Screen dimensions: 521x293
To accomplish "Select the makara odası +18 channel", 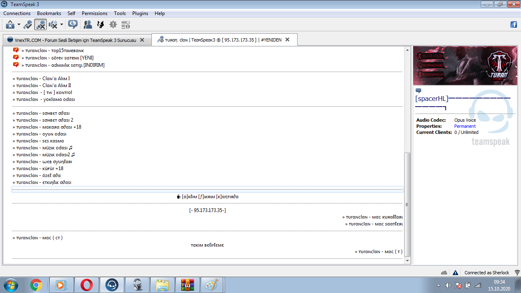I will point(47,127).
